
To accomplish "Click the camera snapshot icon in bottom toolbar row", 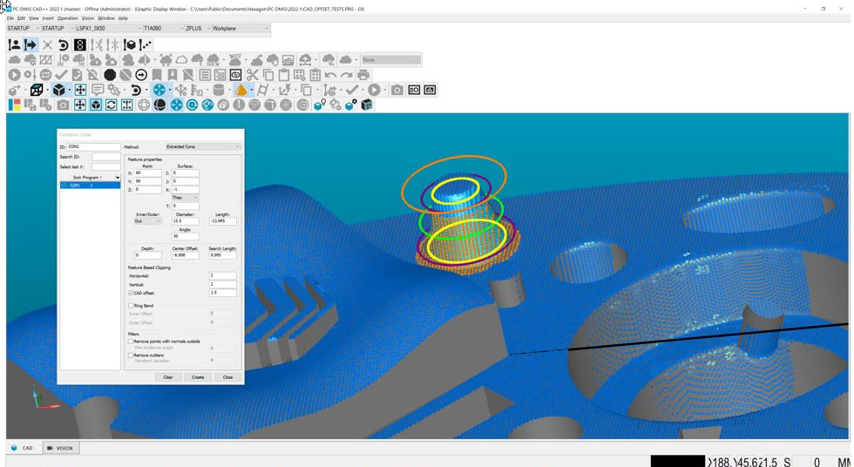I will [63, 105].
